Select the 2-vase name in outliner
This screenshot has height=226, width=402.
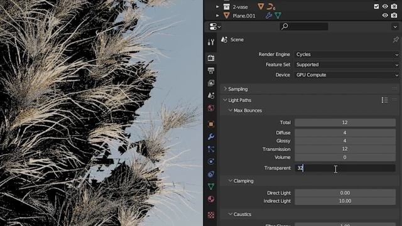240,7
